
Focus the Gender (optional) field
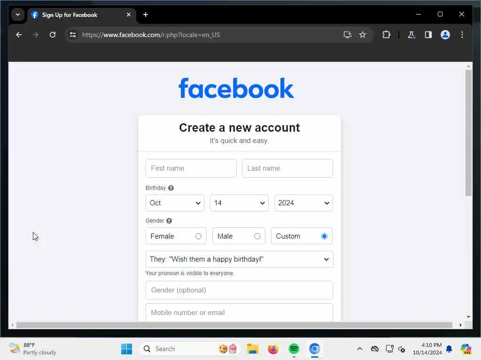[x=239, y=290]
